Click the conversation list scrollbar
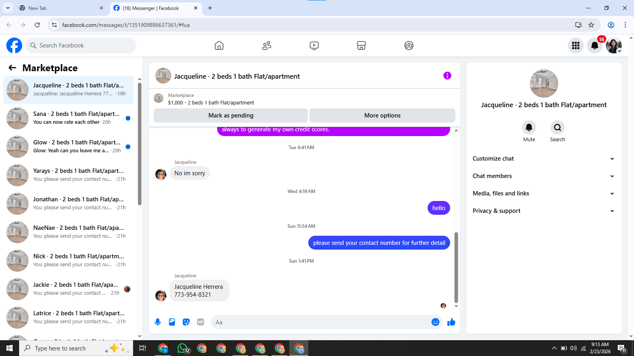 [x=139, y=144]
